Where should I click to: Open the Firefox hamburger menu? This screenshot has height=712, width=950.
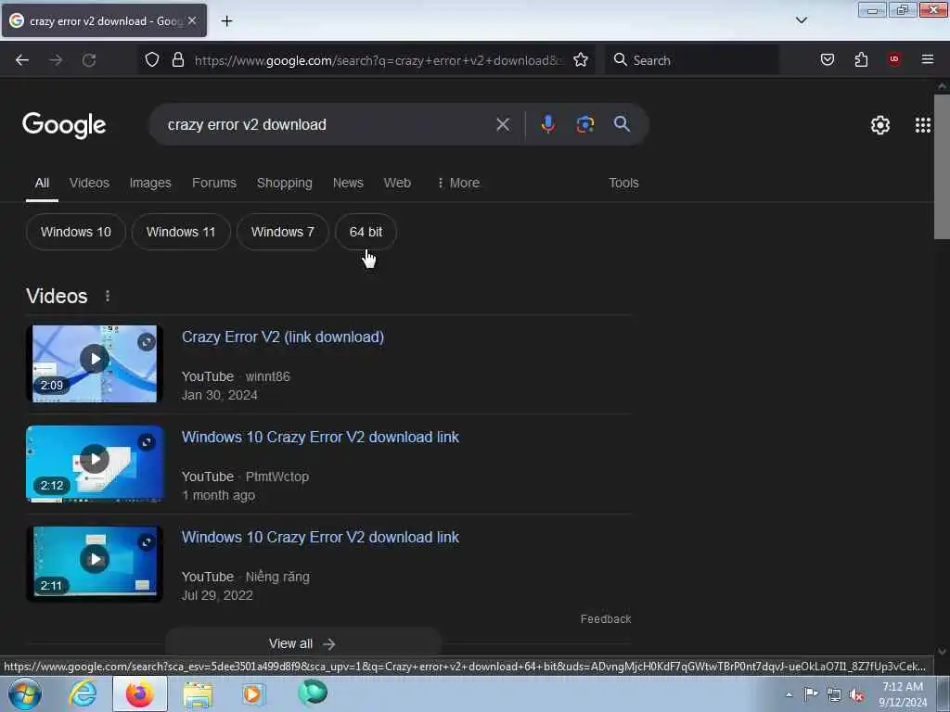928,59
